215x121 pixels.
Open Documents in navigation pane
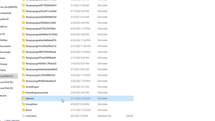click(x=5, y=46)
